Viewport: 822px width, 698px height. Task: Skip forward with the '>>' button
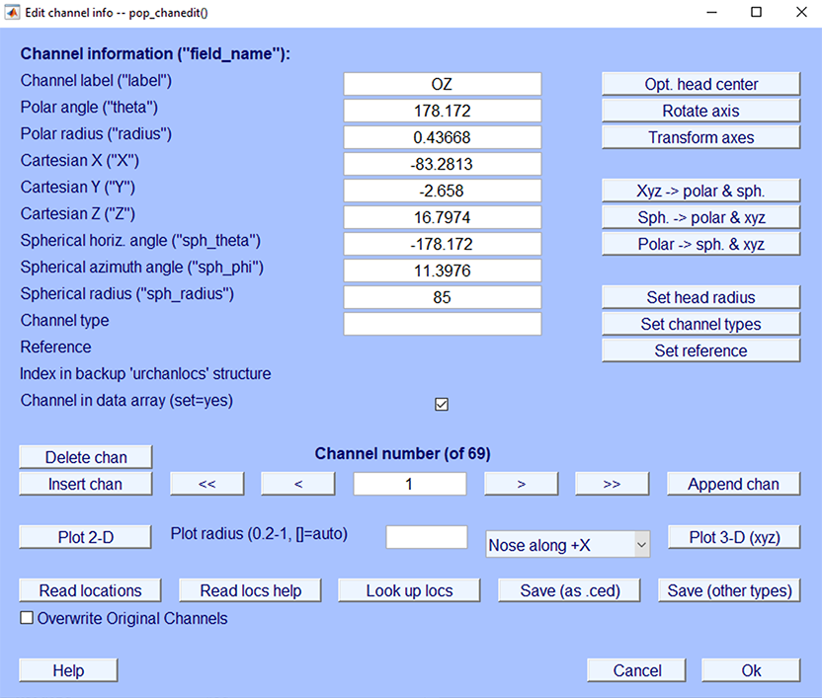(612, 484)
